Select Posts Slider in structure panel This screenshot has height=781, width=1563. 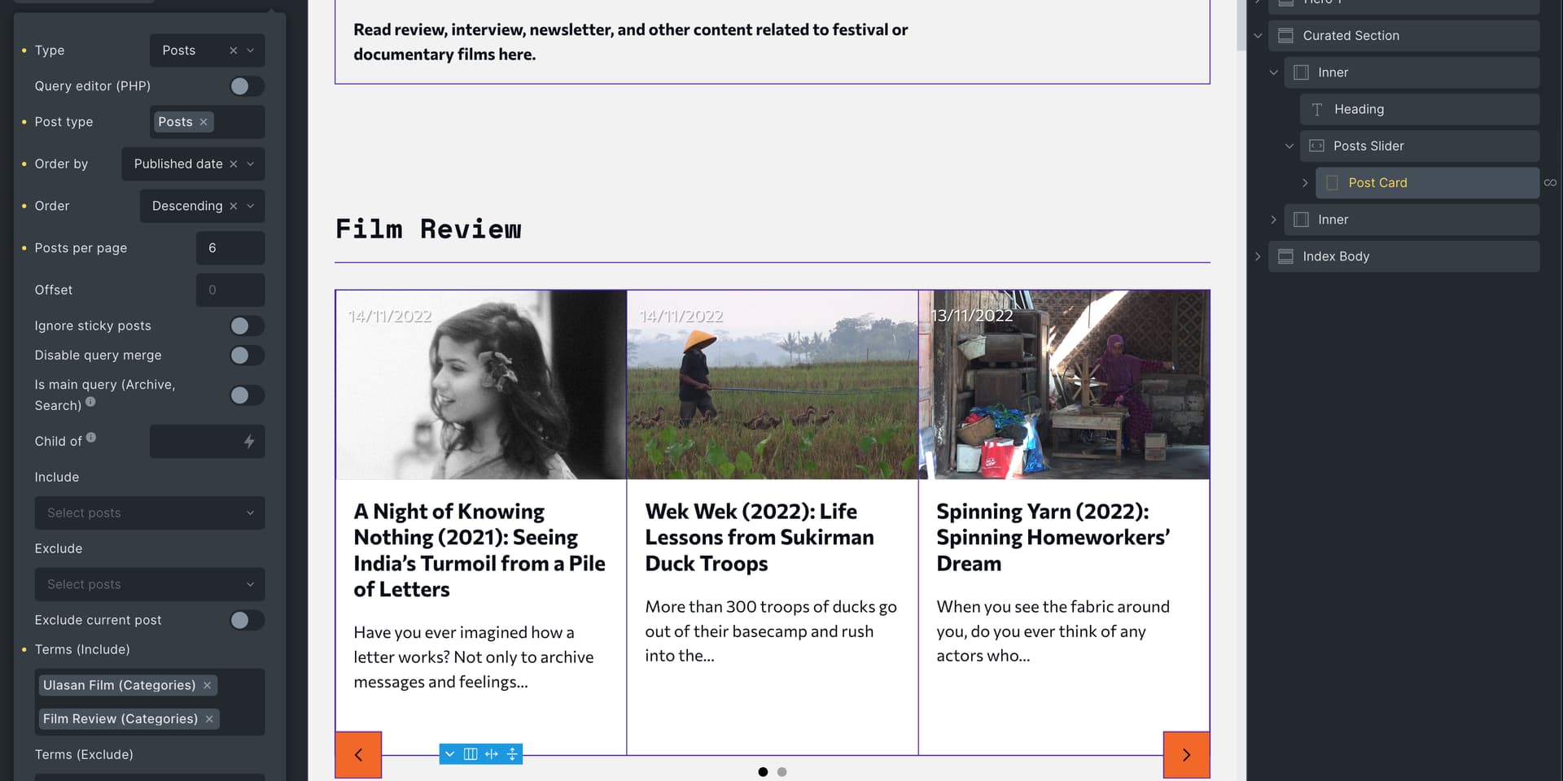[1419, 146]
